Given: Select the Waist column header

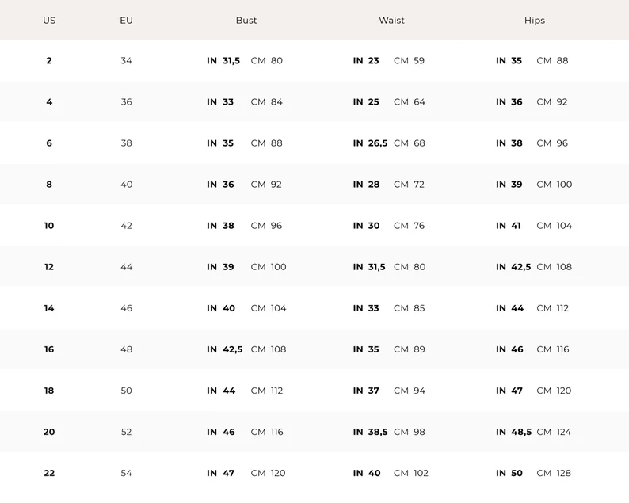Looking at the screenshot, I should click(391, 21).
